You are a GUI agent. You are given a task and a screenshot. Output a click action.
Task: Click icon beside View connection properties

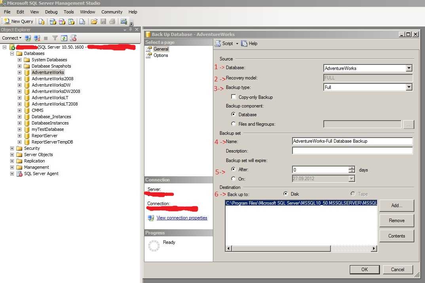[x=151, y=218]
